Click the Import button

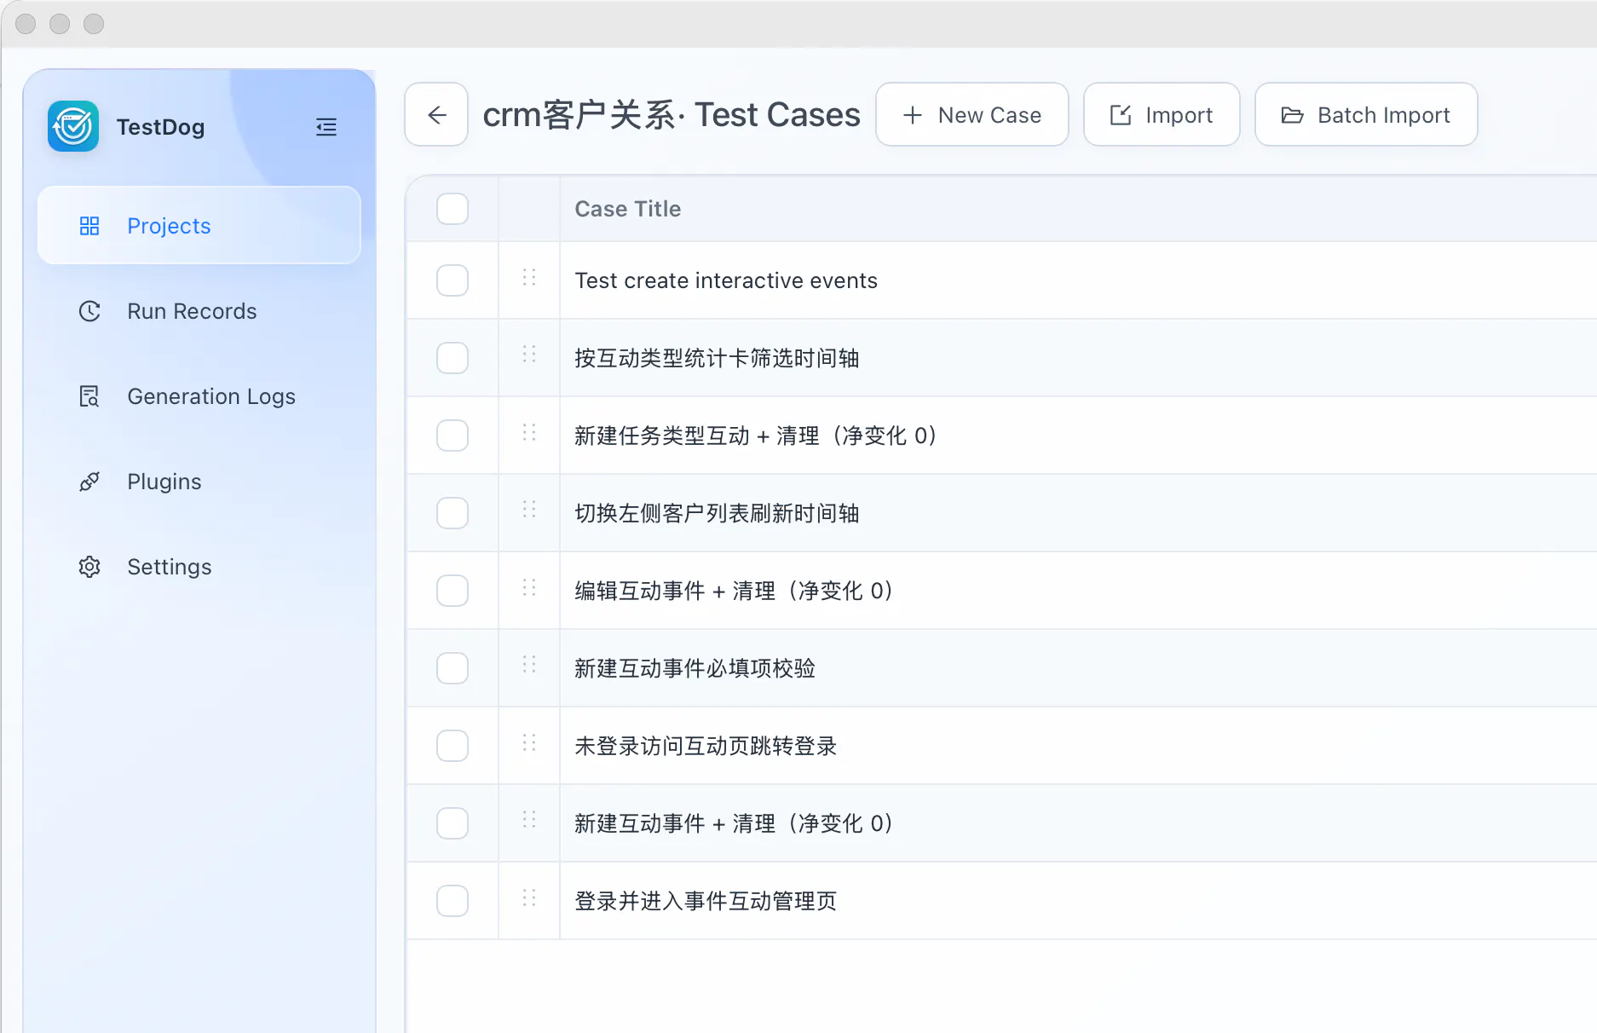1162,114
